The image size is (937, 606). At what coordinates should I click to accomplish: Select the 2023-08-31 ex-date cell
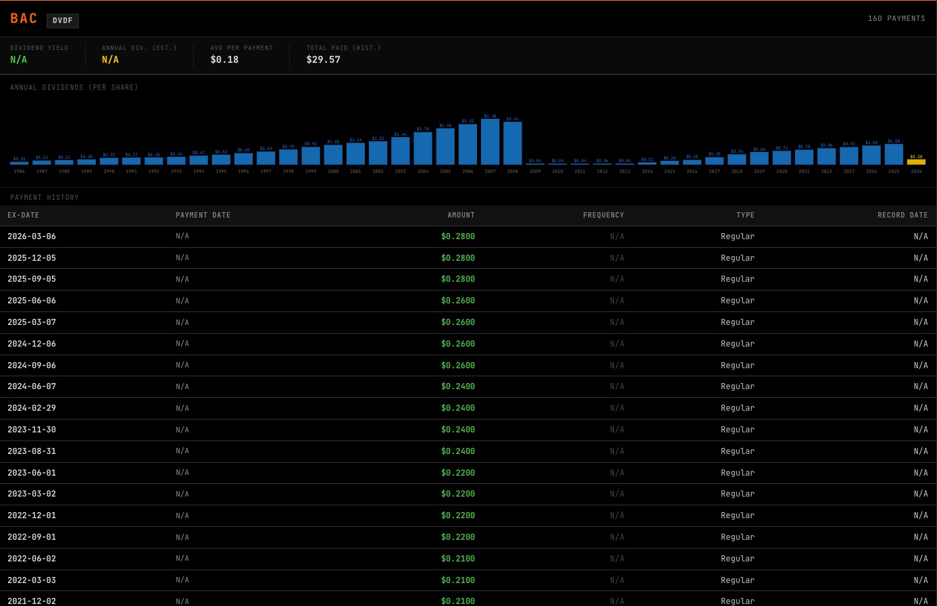click(32, 451)
